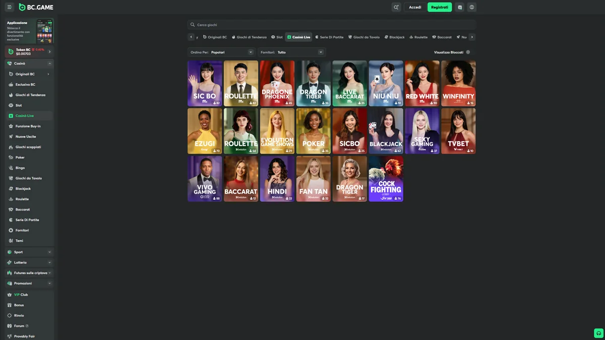Viewport: 605px width, 340px height.
Task: Click the Giochi scoppiati sidebar icon
Action: tap(11, 147)
